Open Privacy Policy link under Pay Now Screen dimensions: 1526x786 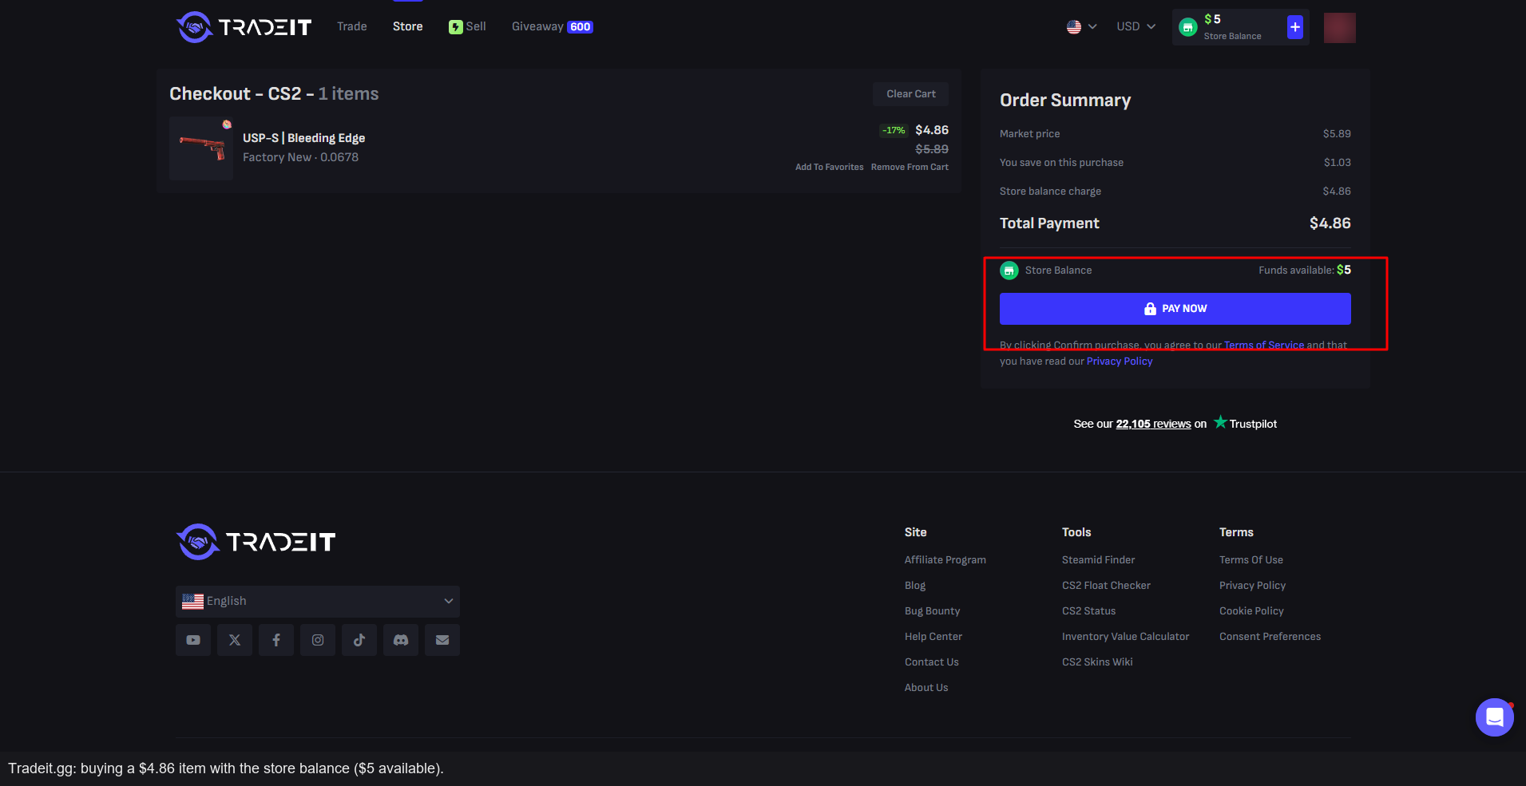coord(1120,361)
